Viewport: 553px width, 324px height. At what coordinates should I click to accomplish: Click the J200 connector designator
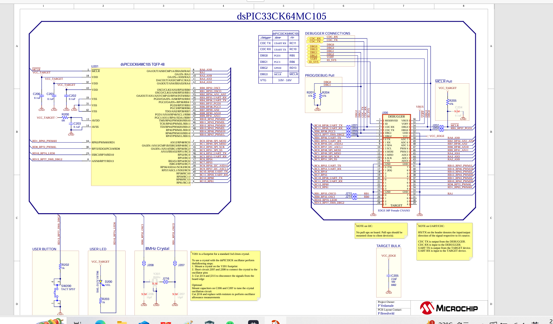(385, 113)
